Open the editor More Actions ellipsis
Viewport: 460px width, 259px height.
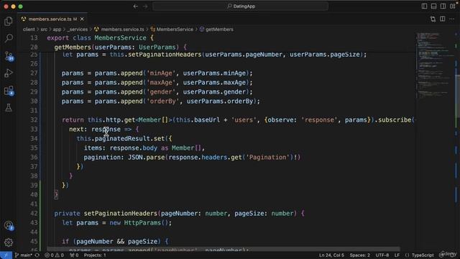tap(452, 19)
